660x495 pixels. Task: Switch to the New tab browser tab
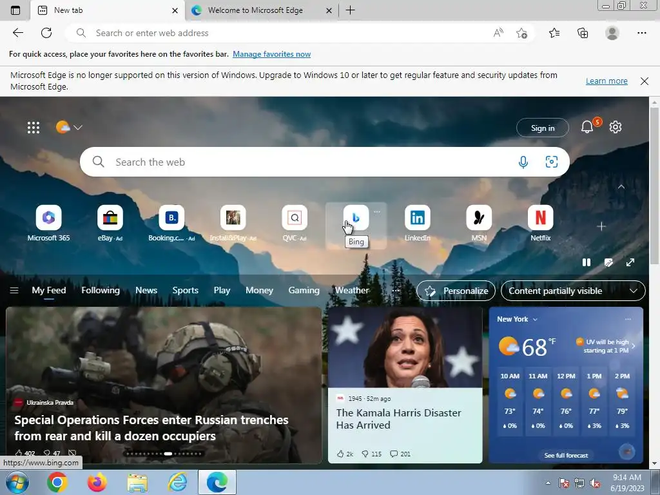click(108, 10)
